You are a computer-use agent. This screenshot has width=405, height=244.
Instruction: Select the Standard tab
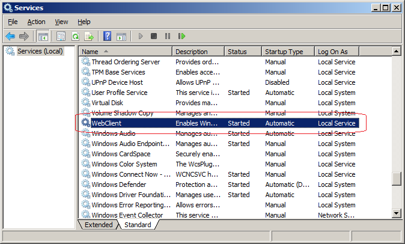pyautogui.click(x=138, y=225)
